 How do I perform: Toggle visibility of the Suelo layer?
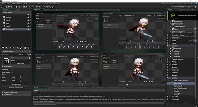coord(28,23)
